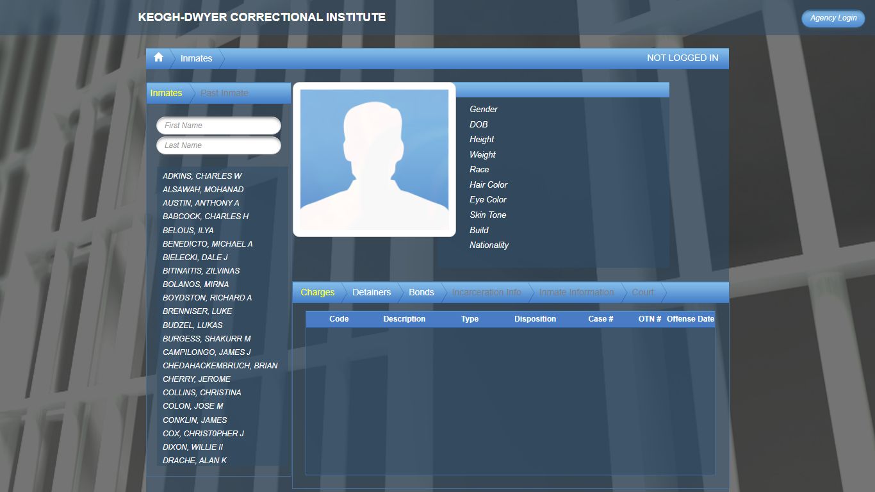This screenshot has height=492, width=875.
Task: Select inmate CHERRY, JEROME
Action: (196, 379)
